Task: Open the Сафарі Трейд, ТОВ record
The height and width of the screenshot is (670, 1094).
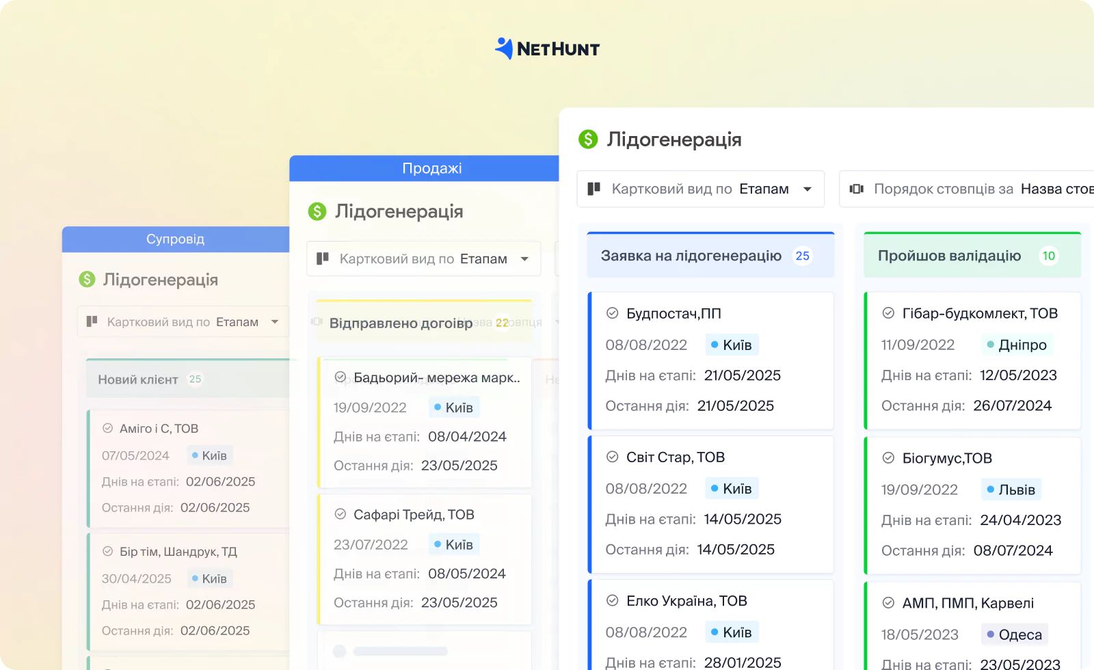Action: [414, 514]
